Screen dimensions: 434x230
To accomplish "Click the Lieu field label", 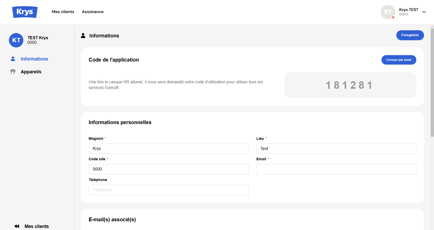I will pyautogui.click(x=260, y=138).
